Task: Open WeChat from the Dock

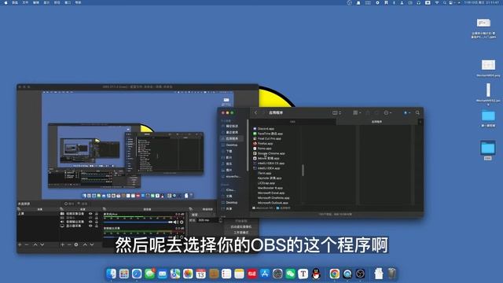Action: pos(290,274)
